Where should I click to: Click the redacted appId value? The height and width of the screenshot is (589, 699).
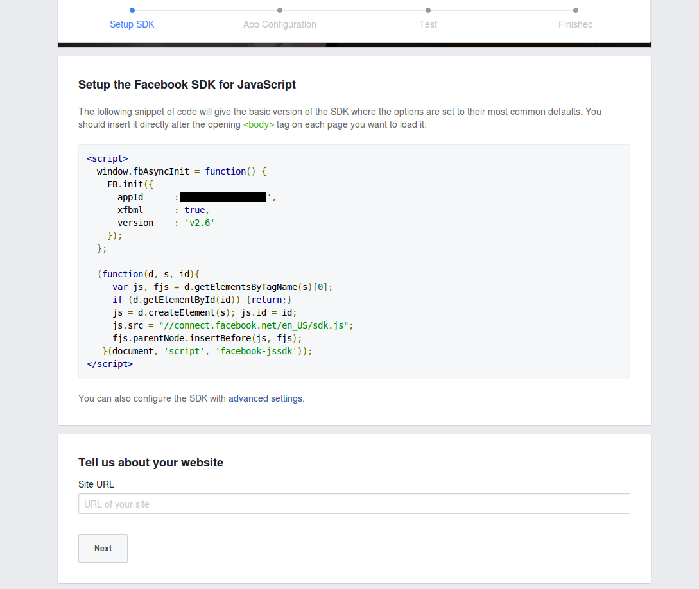[223, 198]
